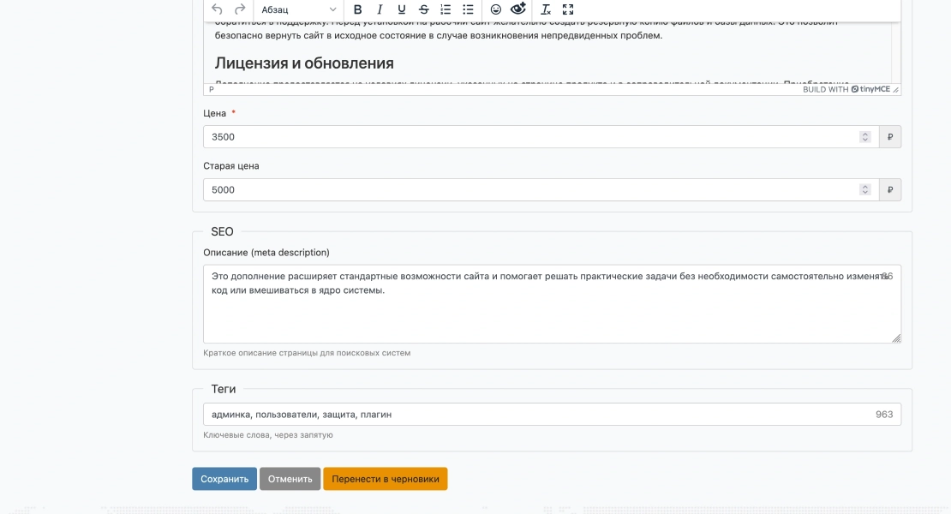Image resolution: width=951 pixels, height=514 pixels.
Task: Grab the editor resize handle
Action: tap(896, 90)
